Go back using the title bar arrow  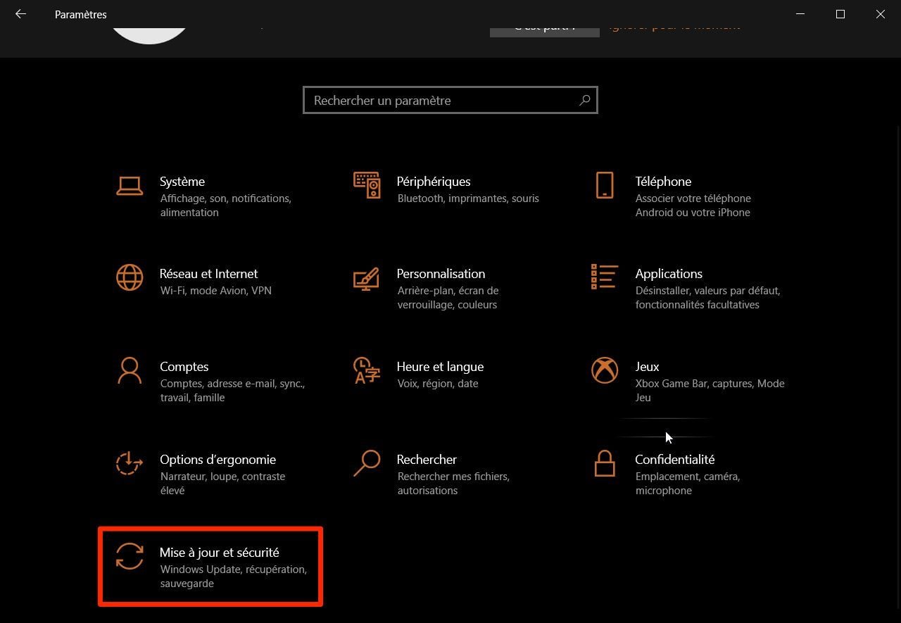click(20, 14)
